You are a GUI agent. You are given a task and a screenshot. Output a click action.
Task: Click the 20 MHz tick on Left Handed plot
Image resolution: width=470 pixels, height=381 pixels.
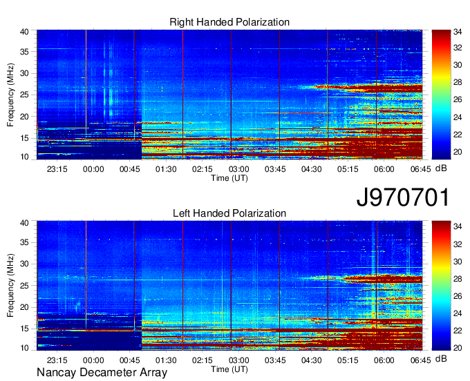pos(24,307)
